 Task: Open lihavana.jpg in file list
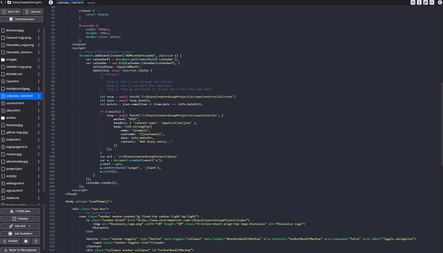(x=15, y=31)
